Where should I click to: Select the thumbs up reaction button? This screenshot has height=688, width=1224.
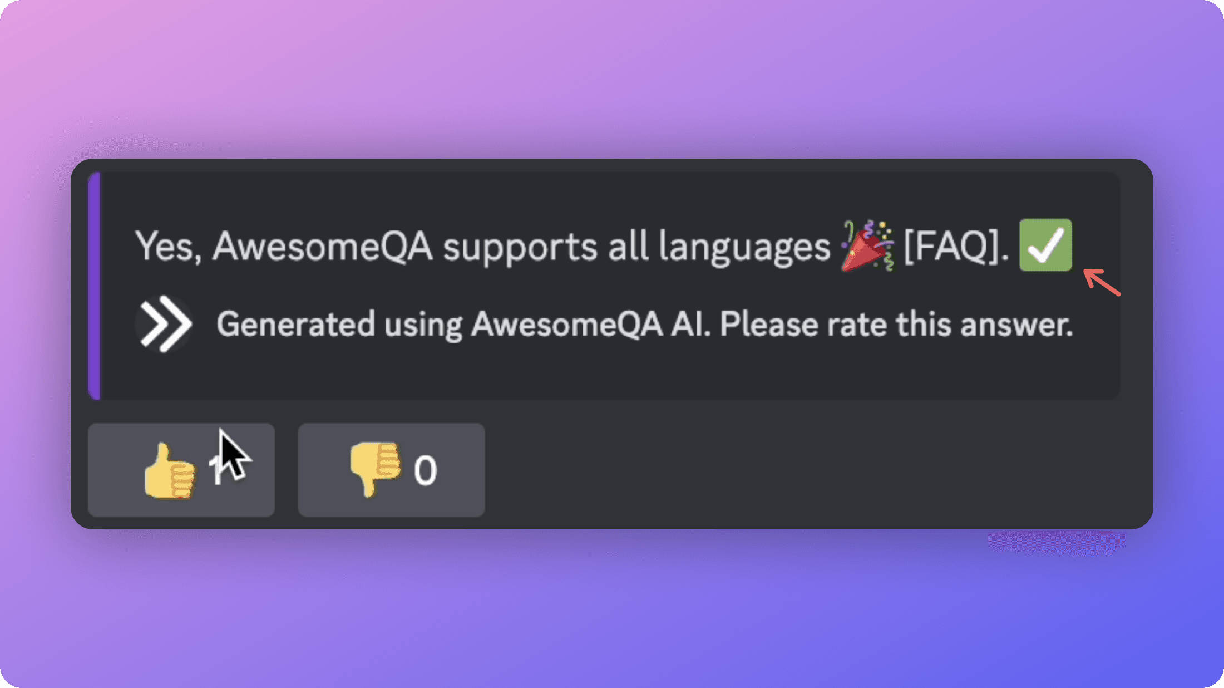181,470
